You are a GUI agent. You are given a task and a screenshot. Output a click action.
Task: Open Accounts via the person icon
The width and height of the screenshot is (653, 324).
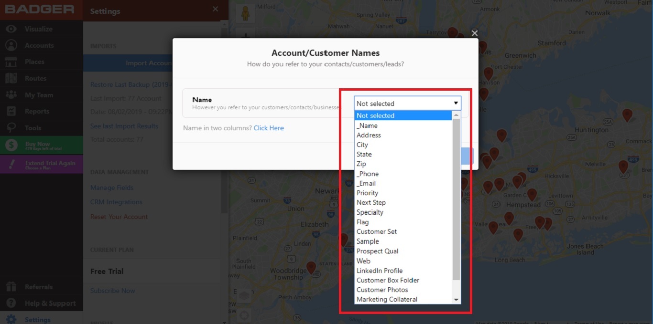(x=11, y=45)
